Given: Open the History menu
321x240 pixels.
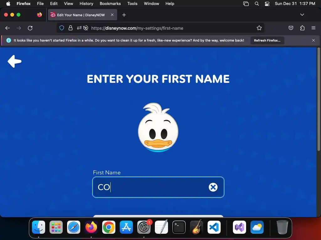Looking at the screenshot, I should pyautogui.click(x=86, y=3).
